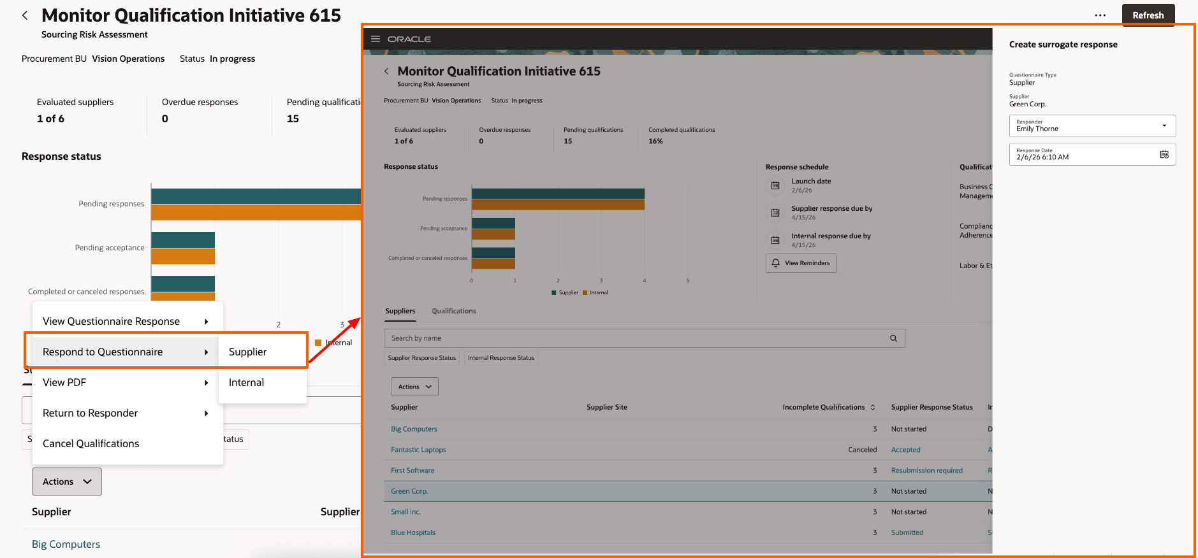Click the Completed qualifications 16% value
1198x558 pixels.
coord(655,141)
